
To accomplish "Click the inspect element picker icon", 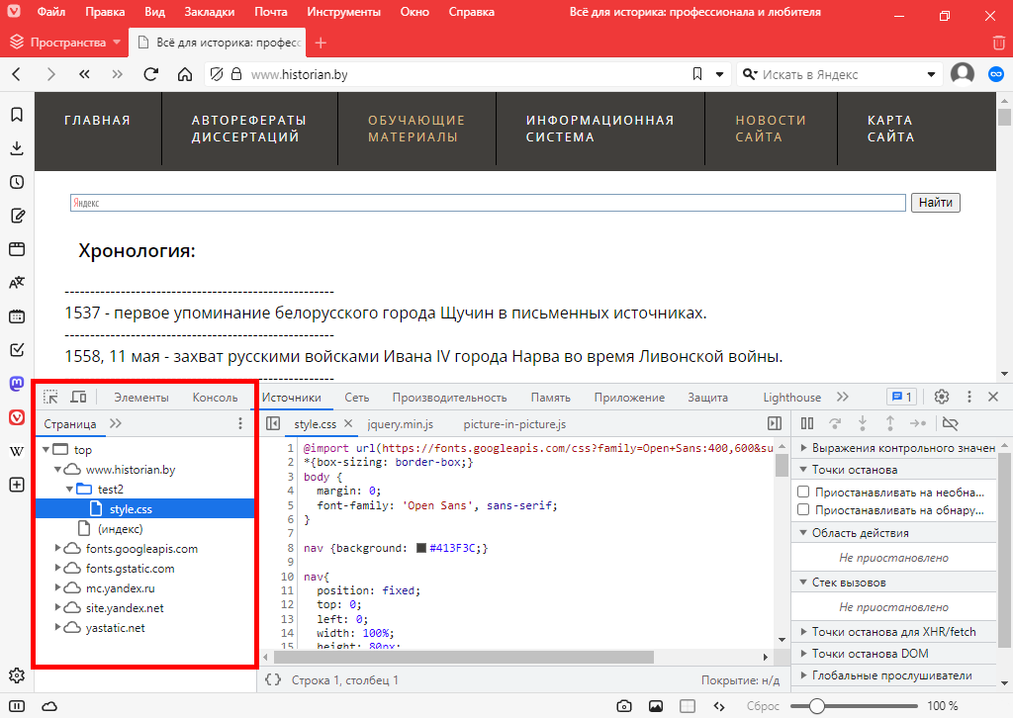I will pos(50,397).
